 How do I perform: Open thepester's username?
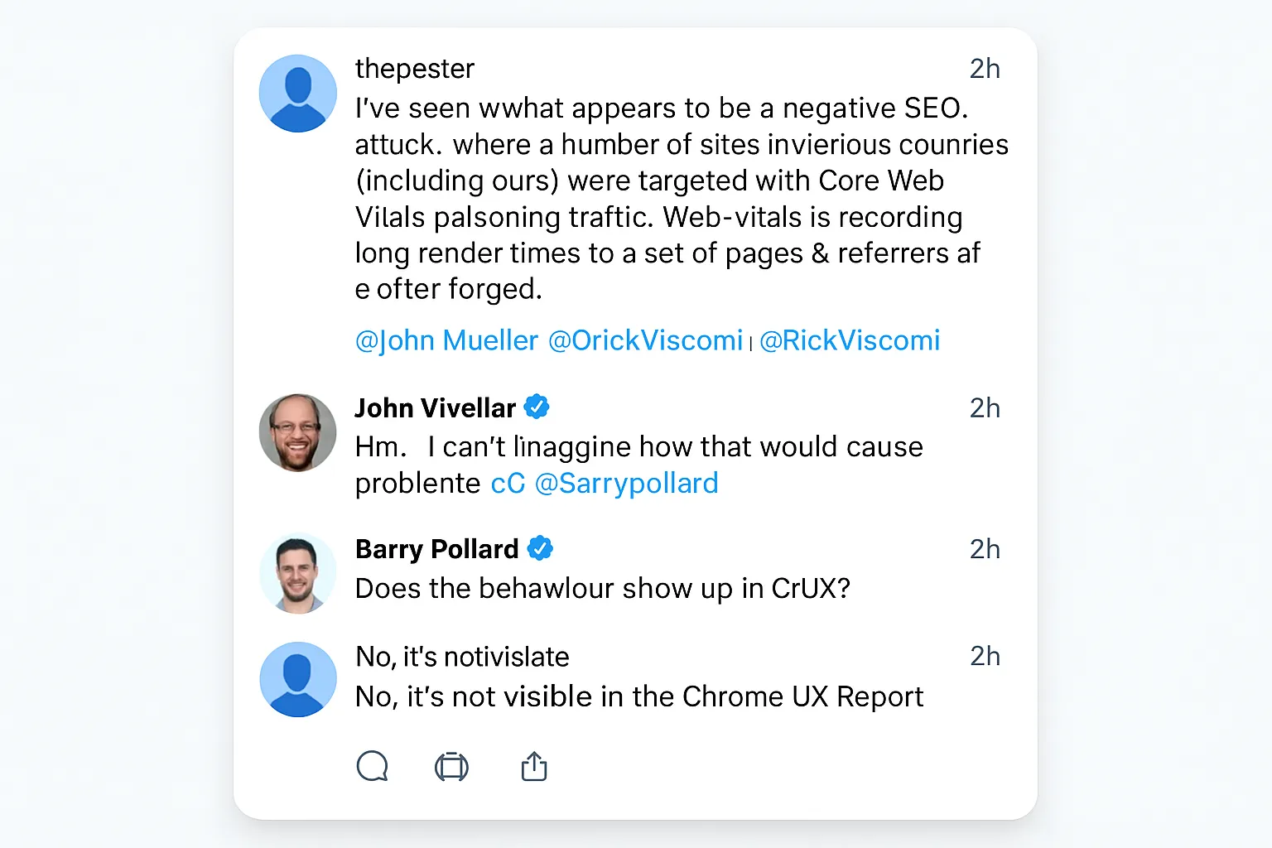coord(414,69)
